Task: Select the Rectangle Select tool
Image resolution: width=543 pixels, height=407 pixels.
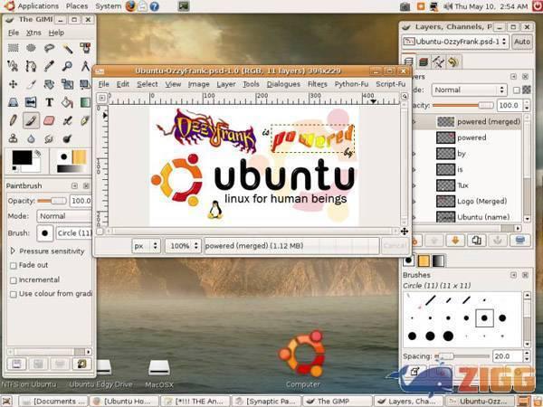Action: [14, 48]
